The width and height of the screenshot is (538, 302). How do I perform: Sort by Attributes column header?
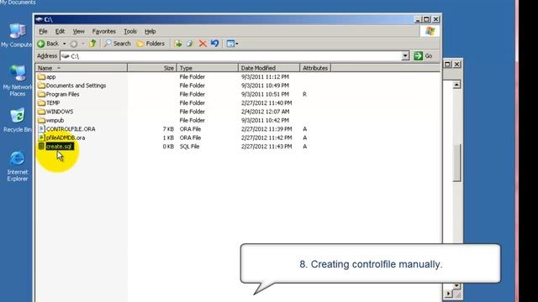click(315, 68)
